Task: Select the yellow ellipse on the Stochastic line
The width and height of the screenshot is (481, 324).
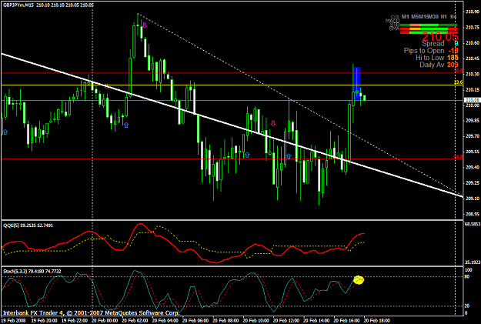Action: coord(359,280)
